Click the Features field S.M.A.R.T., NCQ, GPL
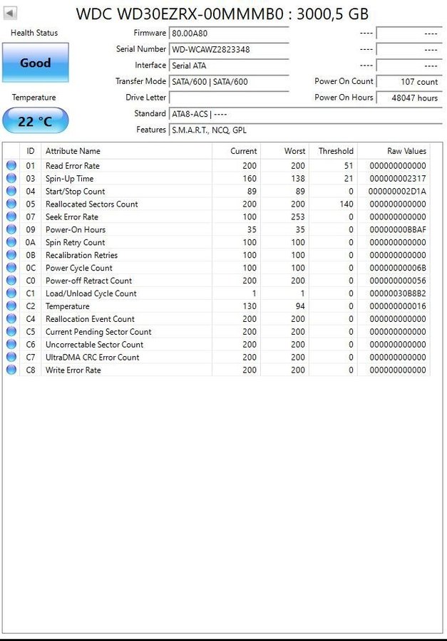Image resolution: width=447 pixels, height=641 pixels. [305, 130]
